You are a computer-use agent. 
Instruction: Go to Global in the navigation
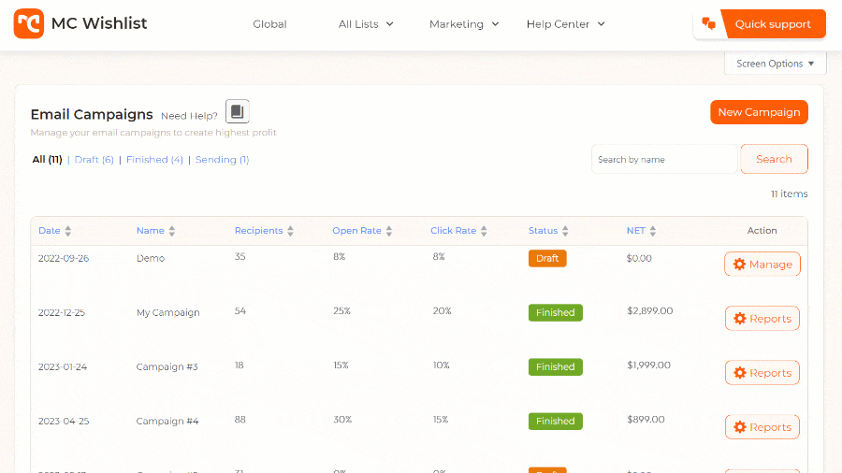point(269,24)
